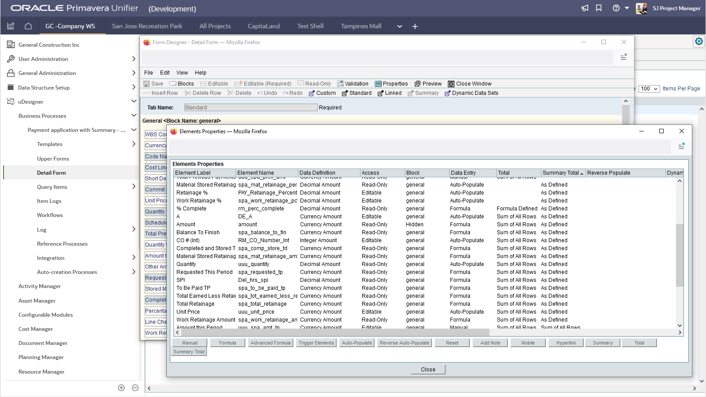Click the SJ Project Manager avatar

coord(641,8)
